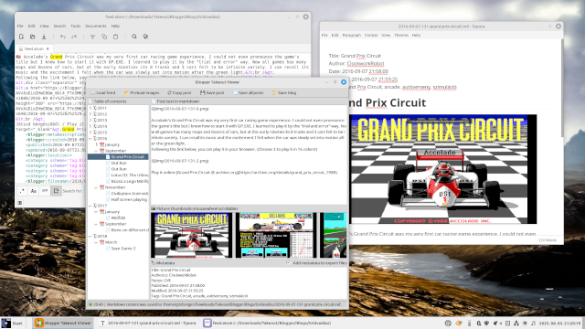Switch to the feed.atom taskbar entry
Viewport: 585px width, 329px height.
tap(267, 323)
